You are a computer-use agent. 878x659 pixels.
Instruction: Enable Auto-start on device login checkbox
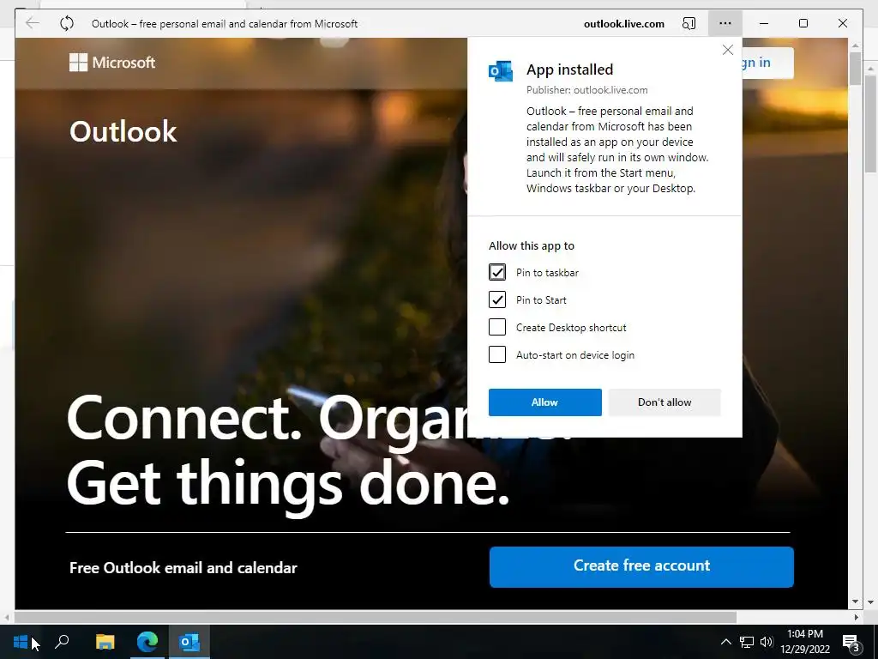click(x=497, y=354)
